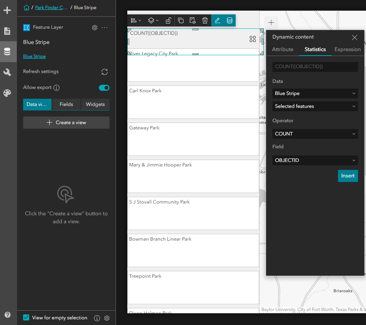Click the Insert button
The width and height of the screenshot is (366, 325).
click(x=348, y=176)
